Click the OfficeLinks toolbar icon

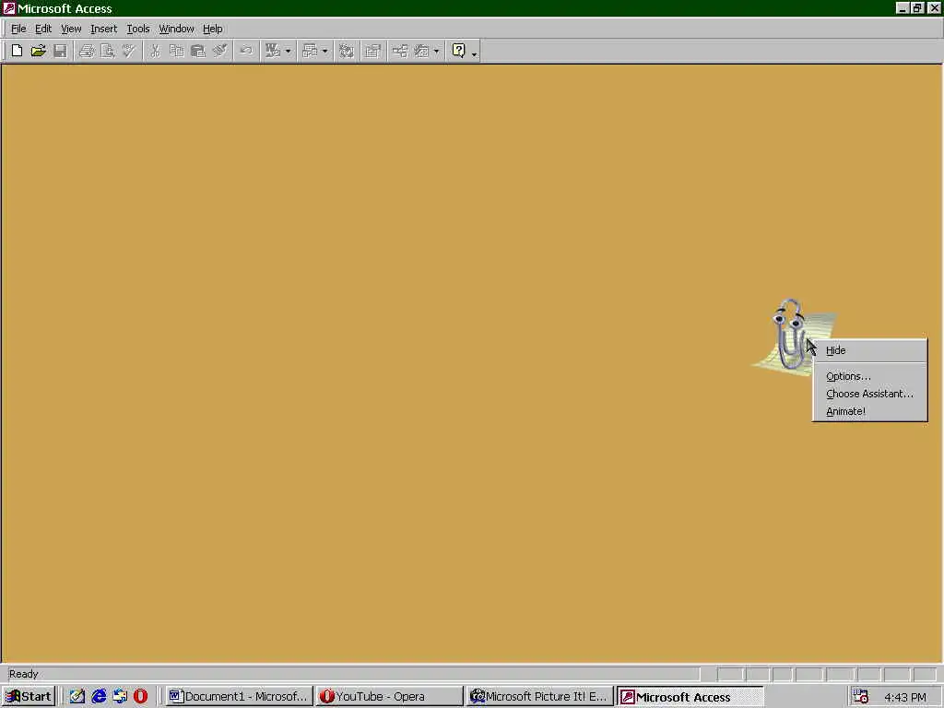[x=273, y=52]
